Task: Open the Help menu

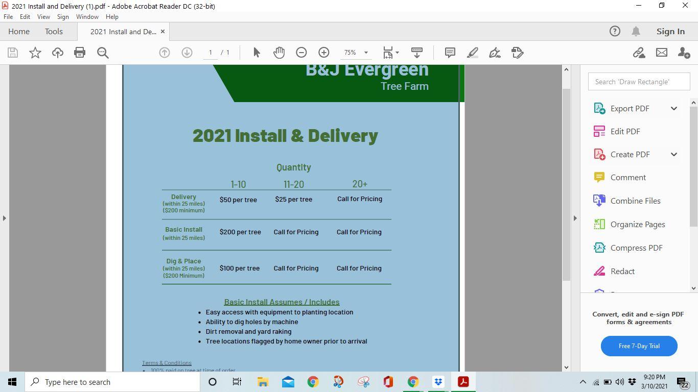Action: (x=112, y=17)
